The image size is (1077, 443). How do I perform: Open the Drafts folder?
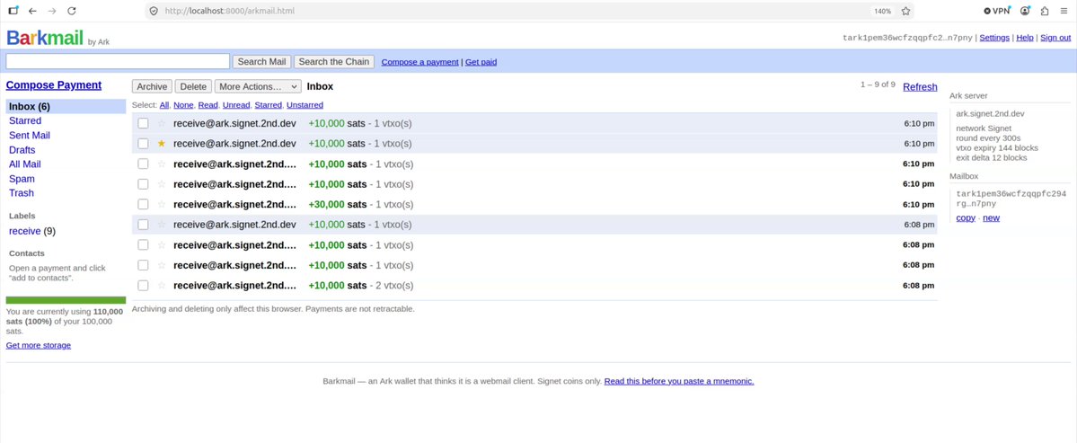pyautogui.click(x=22, y=150)
